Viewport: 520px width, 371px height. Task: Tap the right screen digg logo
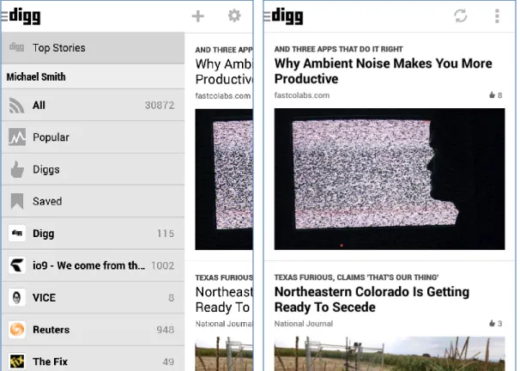click(x=287, y=16)
